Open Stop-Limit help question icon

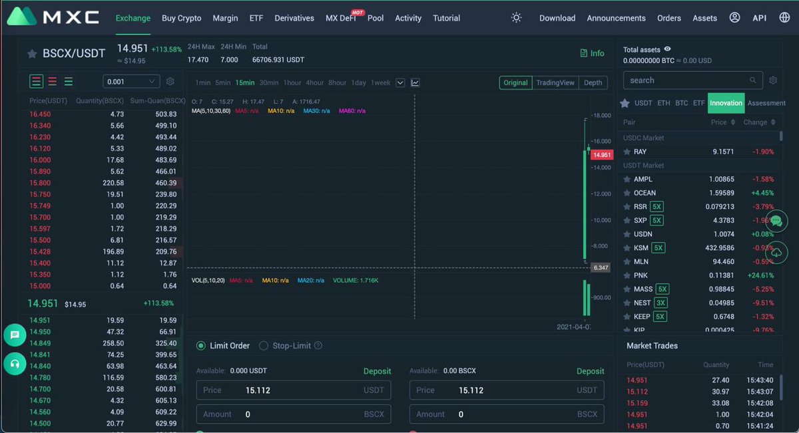[x=318, y=346]
